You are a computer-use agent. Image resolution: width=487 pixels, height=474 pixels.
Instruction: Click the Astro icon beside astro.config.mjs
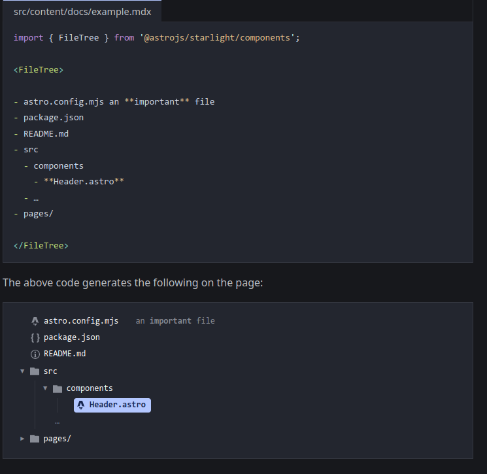point(35,321)
